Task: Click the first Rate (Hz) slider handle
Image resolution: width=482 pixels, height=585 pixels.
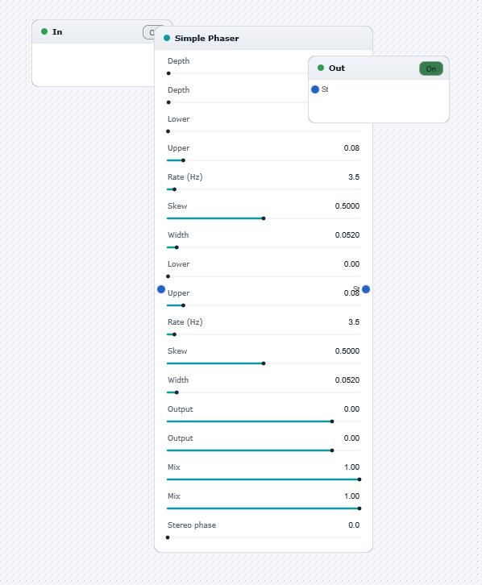Action: pos(175,189)
